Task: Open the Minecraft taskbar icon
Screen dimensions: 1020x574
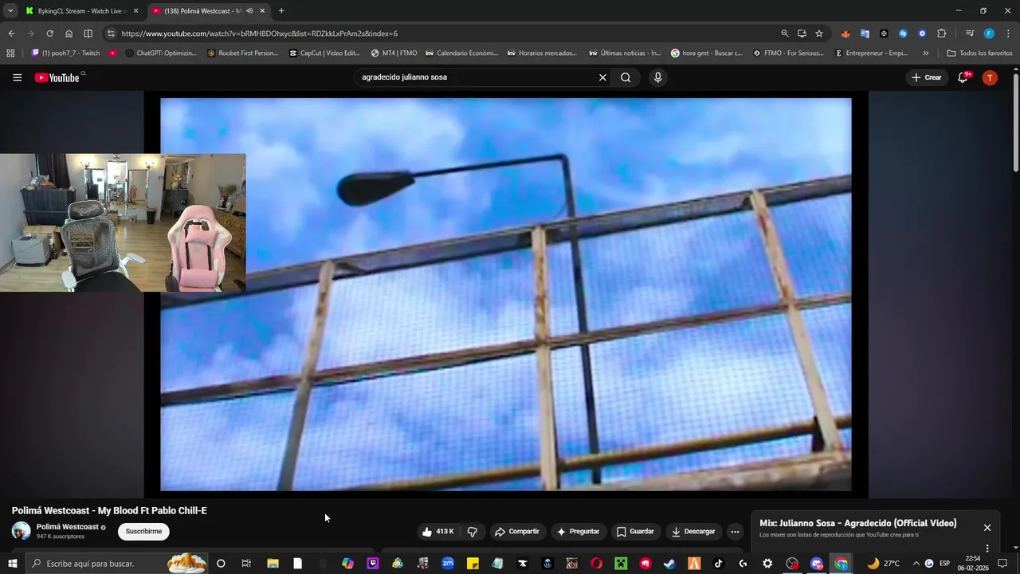Action: [621, 564]
